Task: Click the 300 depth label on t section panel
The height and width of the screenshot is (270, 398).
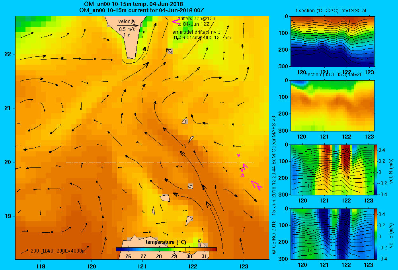Action: [x=283, y=66]
